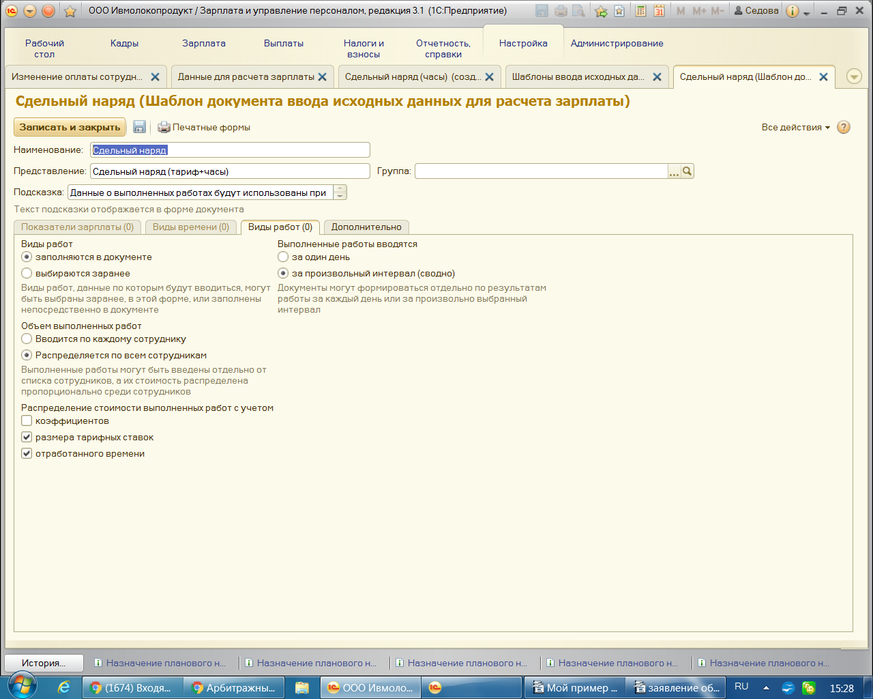Select the Виды работ (0) tab

(x=280, y=227)
